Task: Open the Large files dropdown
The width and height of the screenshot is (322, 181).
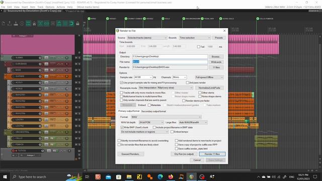Action: click(193, 122)
